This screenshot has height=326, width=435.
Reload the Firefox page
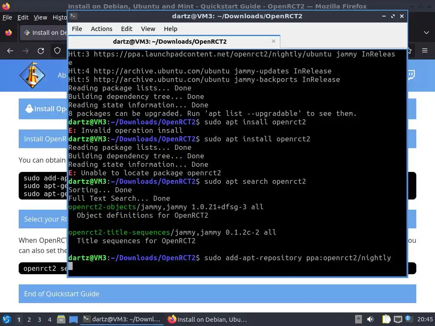(41, 51)
